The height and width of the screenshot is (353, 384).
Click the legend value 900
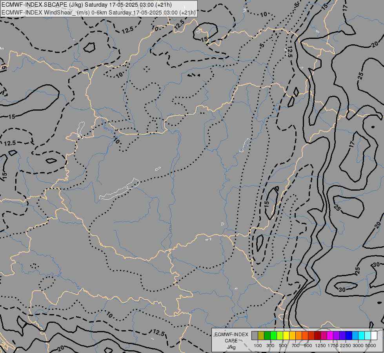[x=308, y=346]
